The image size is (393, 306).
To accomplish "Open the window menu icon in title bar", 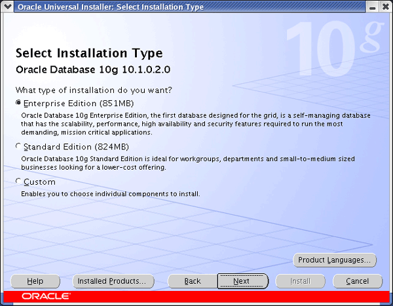I will click(x=7, y=7).
